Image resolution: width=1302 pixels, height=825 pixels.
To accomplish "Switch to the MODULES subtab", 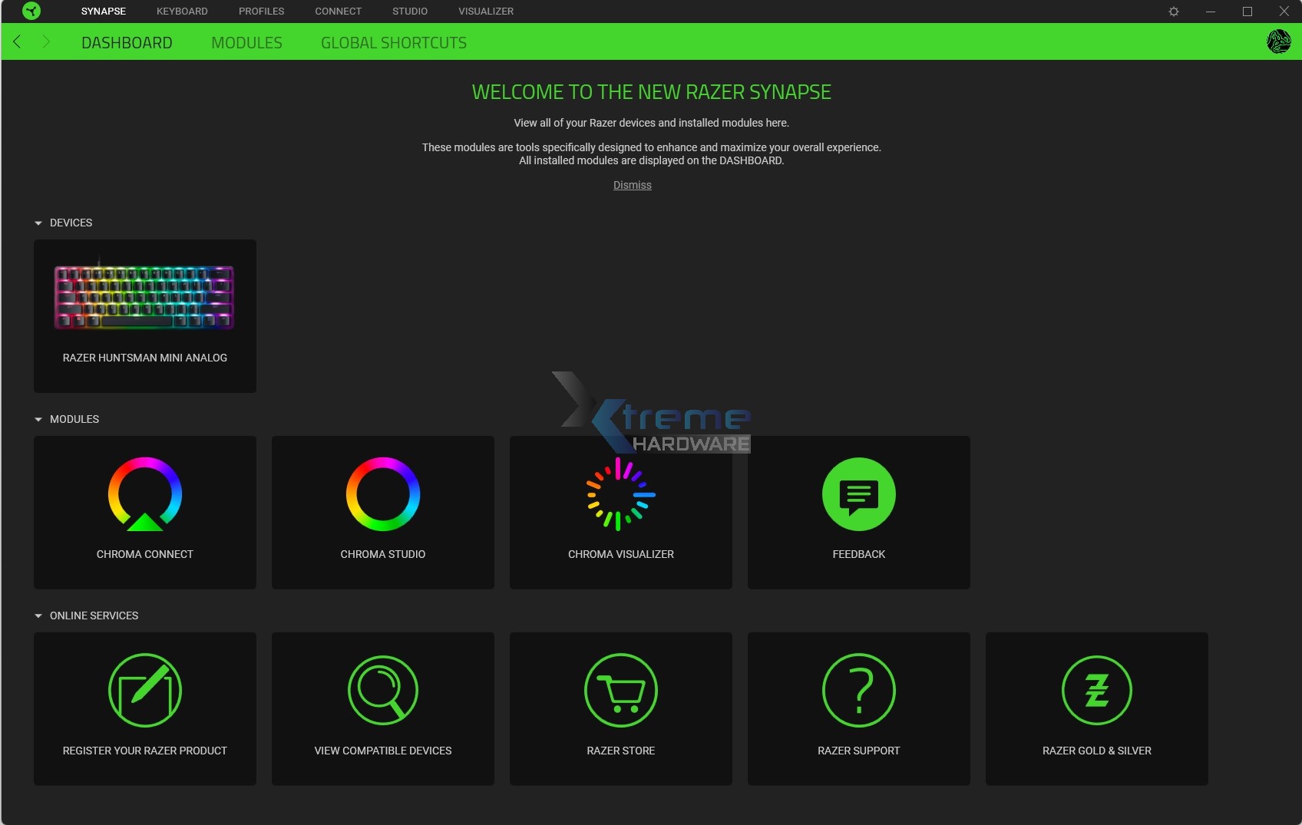I will tap(246, 42).
